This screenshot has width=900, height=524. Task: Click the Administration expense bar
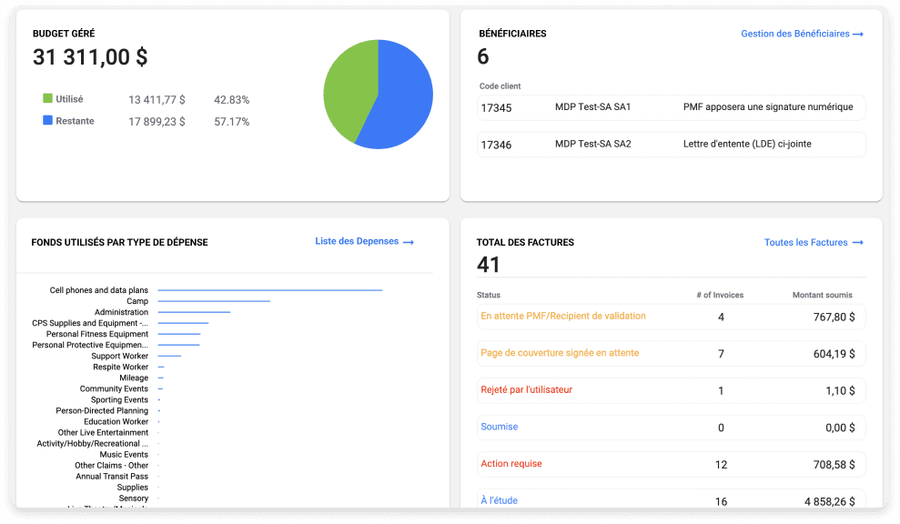pos(194,312)
